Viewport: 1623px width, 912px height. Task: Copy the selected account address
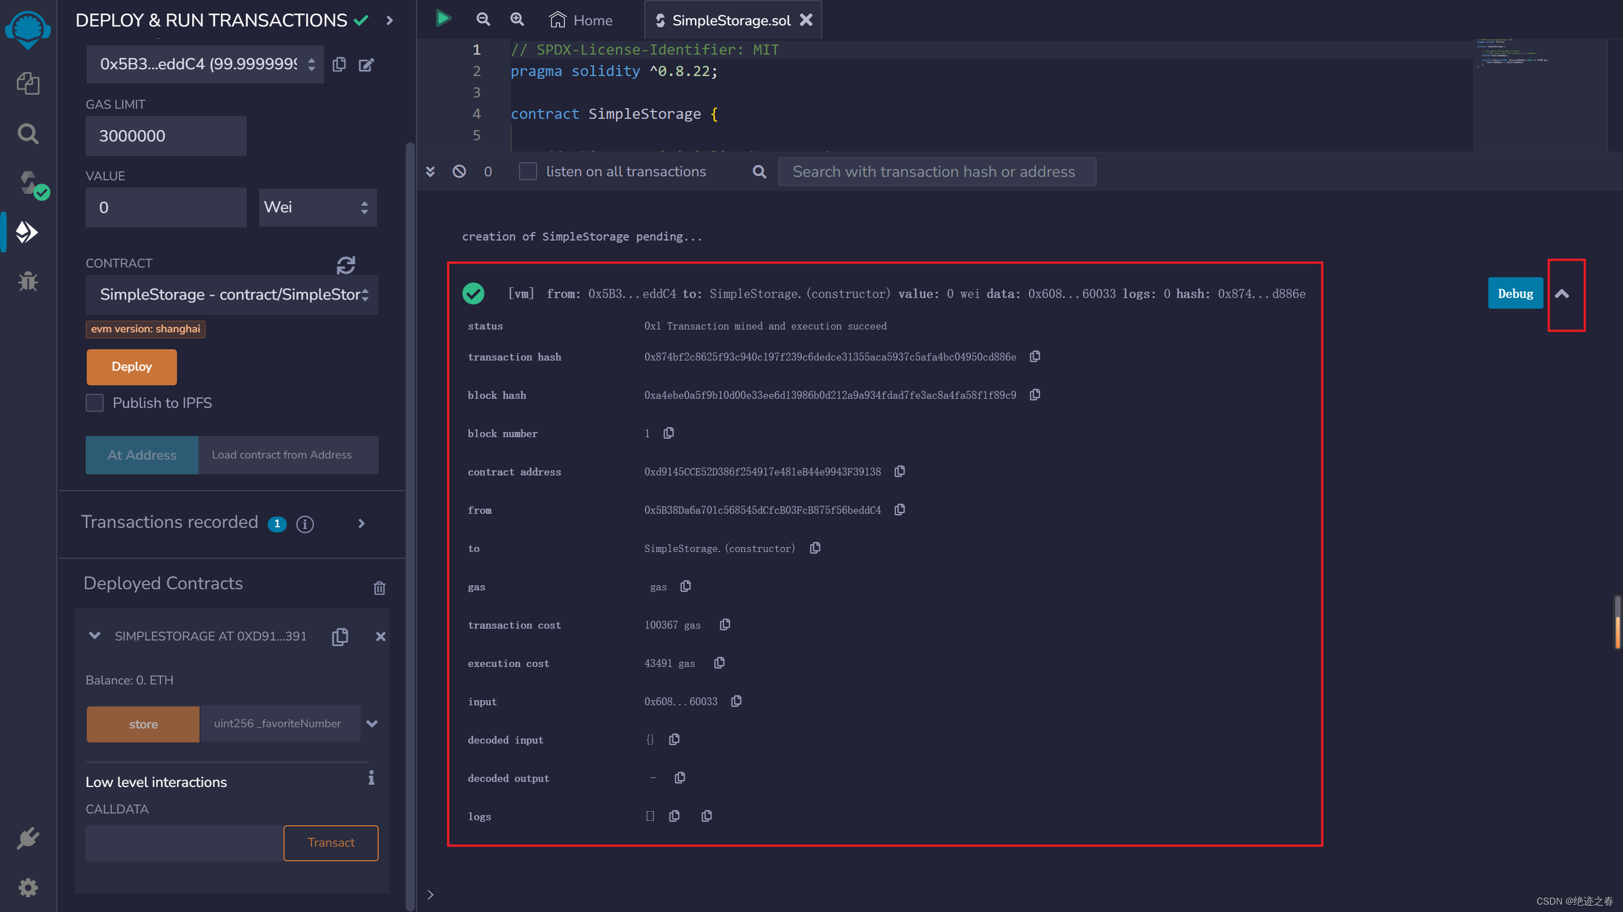[339, 64]
